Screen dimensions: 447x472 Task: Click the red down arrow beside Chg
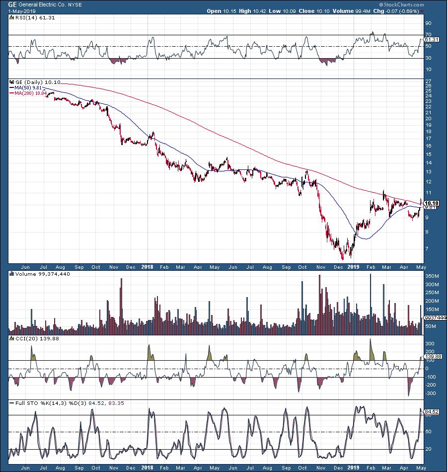pyautogui.click(x=422, y=11)
